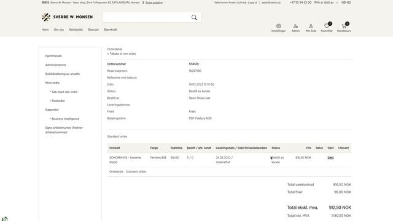
Task: Click the Ordretype Standard ordre text
Action: pos(127,172)
